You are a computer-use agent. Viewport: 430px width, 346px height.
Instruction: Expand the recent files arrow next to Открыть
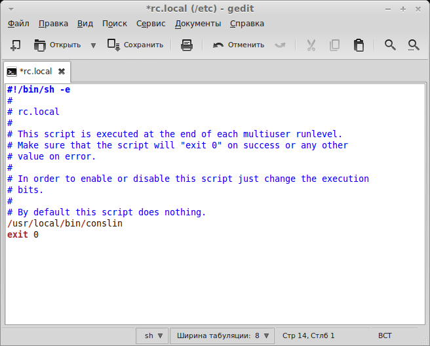[93, 45]
